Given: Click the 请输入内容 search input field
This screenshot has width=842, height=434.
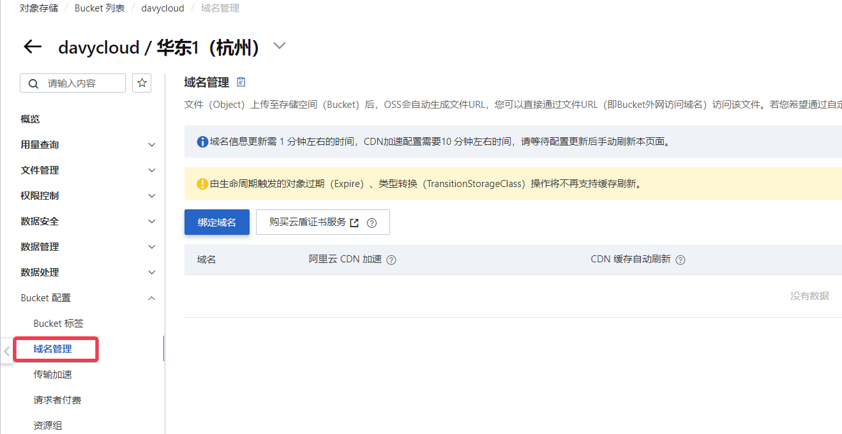Looking at the screenshot, I should 82,84.
